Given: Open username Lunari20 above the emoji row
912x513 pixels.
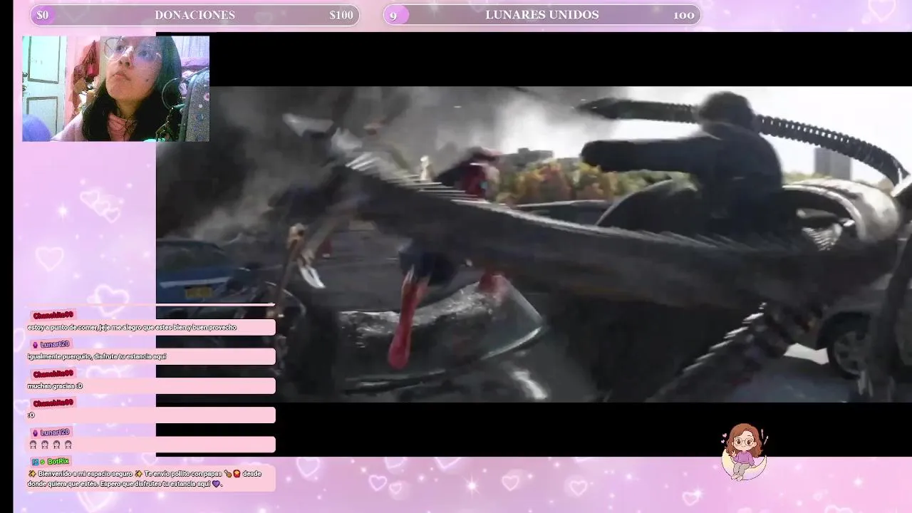Looking at the screenshot, I should 55,432.
